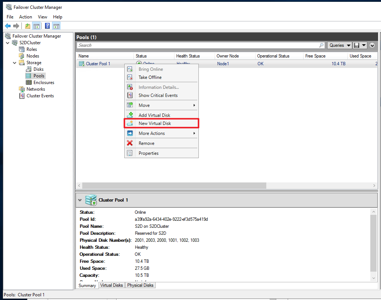Click the details pane vertical scrollbar thumb

coord(374,243)
